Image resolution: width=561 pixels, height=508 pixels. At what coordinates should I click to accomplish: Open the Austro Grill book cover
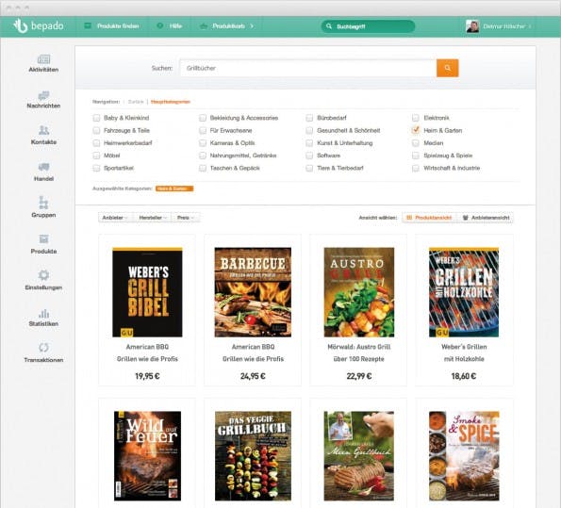(359, 292)
